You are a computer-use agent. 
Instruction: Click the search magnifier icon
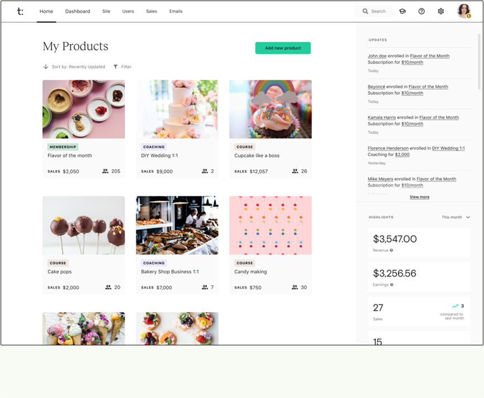(365, 11)
